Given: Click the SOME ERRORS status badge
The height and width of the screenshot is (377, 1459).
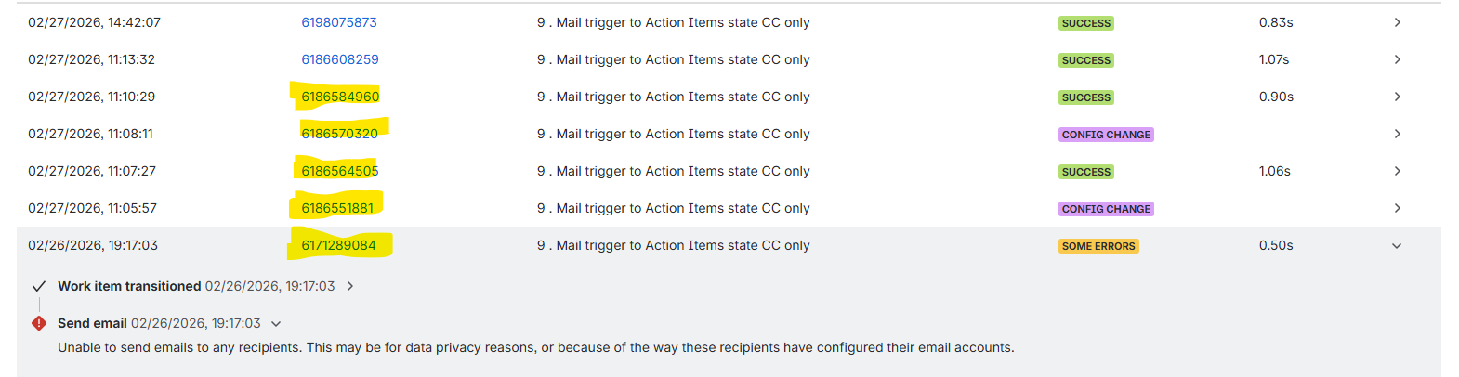Looking at the screenshot, I should point(1098,246).
